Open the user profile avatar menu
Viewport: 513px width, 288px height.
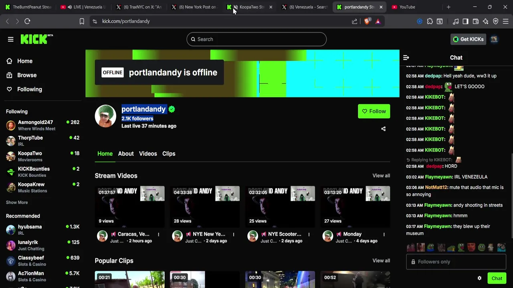click(494, 39)
